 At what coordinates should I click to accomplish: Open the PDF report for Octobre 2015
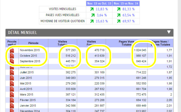12,56
